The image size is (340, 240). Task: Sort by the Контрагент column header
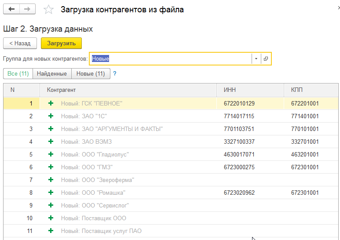coord(62,90)
